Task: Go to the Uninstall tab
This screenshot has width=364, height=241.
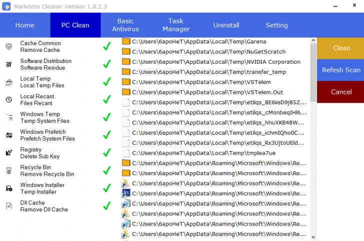Action: click(x=226, y=25)
